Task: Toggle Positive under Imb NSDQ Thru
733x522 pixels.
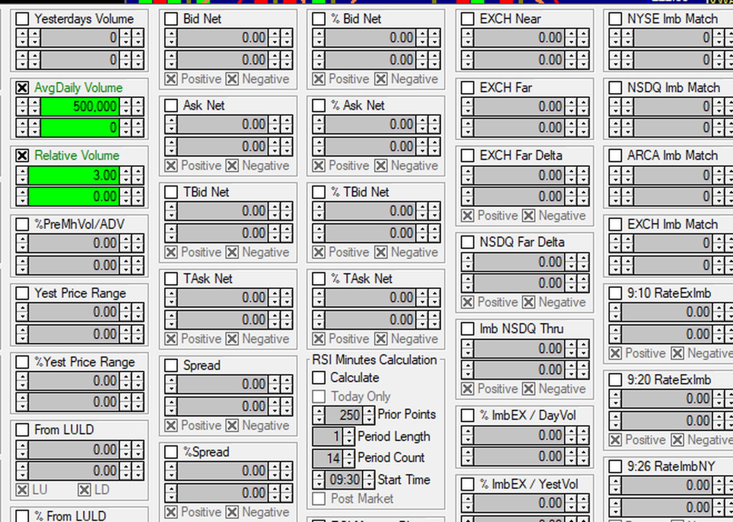Action: 468,389
